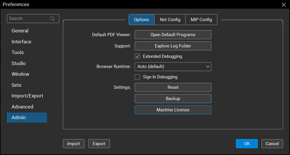Click the Export button at bottom

[99, 144]
